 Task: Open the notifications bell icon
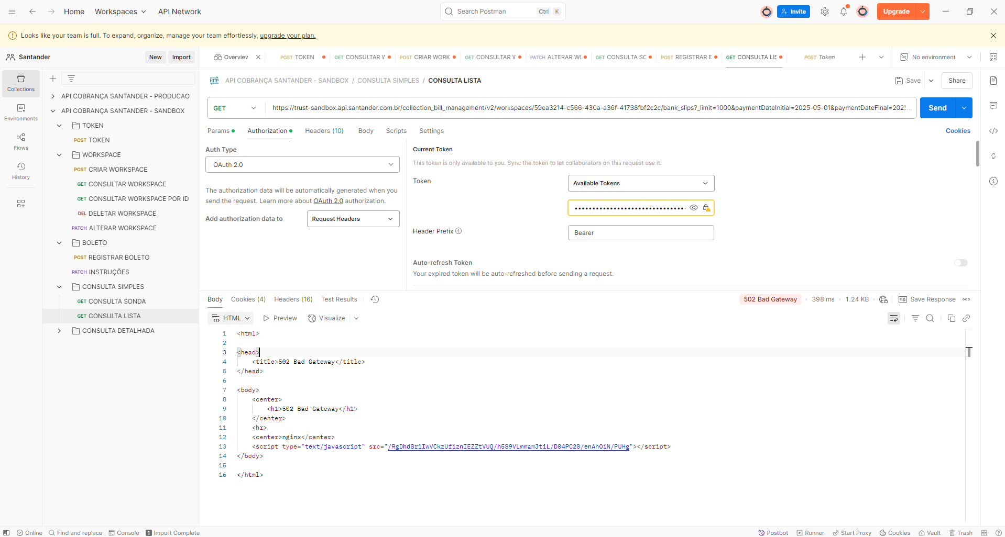[x=844, y=12]
